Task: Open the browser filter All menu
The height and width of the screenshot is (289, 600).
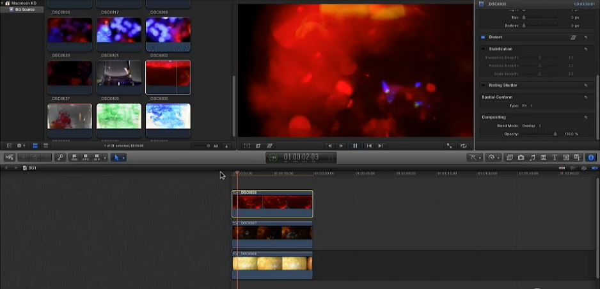Action: click(216, 146)
